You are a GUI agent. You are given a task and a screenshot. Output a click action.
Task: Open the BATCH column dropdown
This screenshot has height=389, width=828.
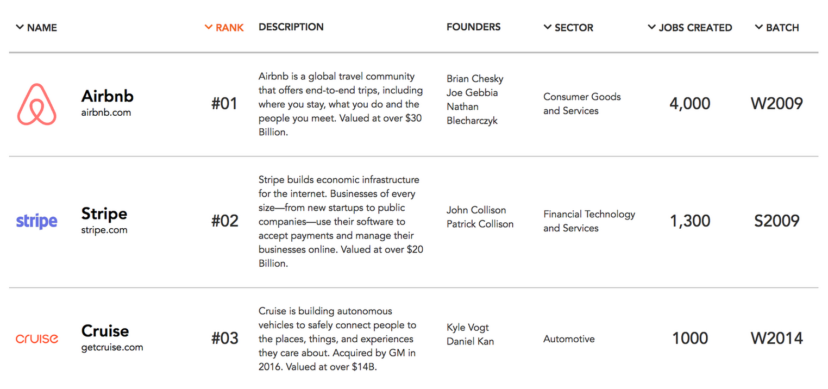point(777,27)
